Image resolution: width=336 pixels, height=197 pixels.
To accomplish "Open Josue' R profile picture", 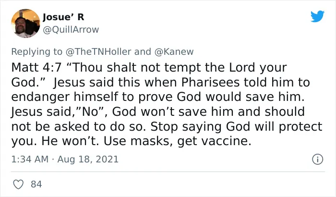I will [25, 24].
